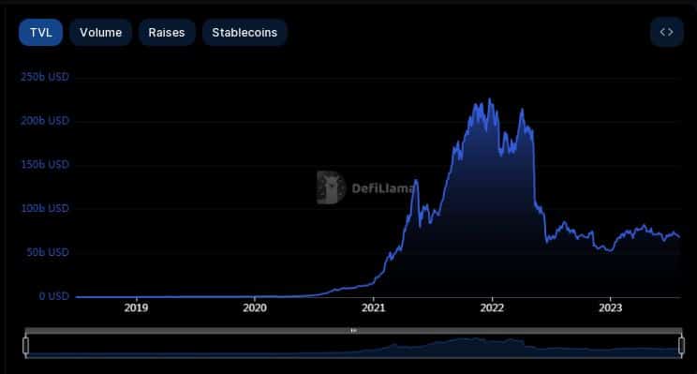
Task: Click the 2023 x-axis label
Action: pyautogui.click(x=610, y=307)
